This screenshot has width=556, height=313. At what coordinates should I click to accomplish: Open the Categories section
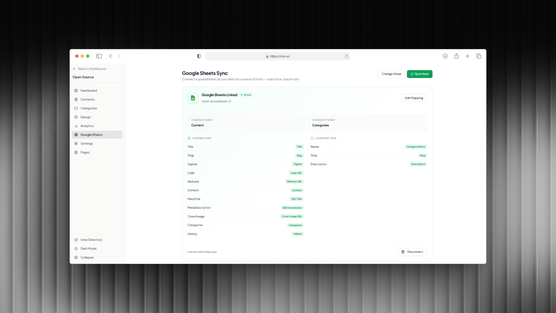point(97,108)
